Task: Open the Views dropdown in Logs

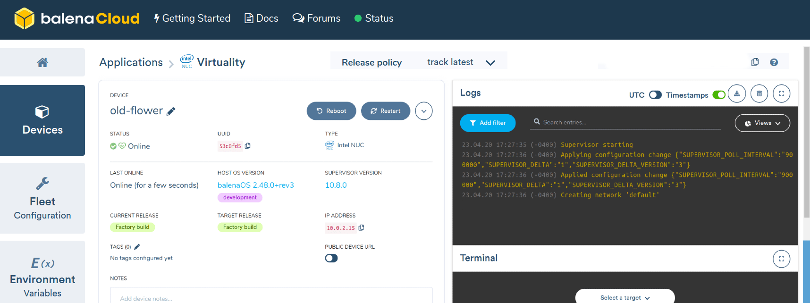Action: 762,123
